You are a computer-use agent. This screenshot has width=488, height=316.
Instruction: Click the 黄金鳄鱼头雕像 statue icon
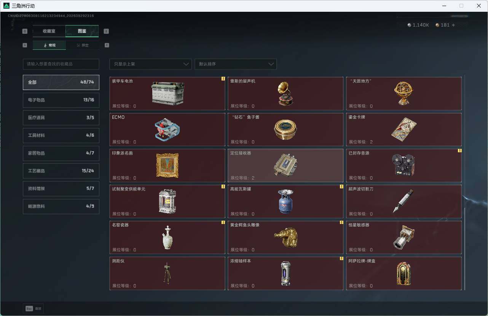(285, 237)
